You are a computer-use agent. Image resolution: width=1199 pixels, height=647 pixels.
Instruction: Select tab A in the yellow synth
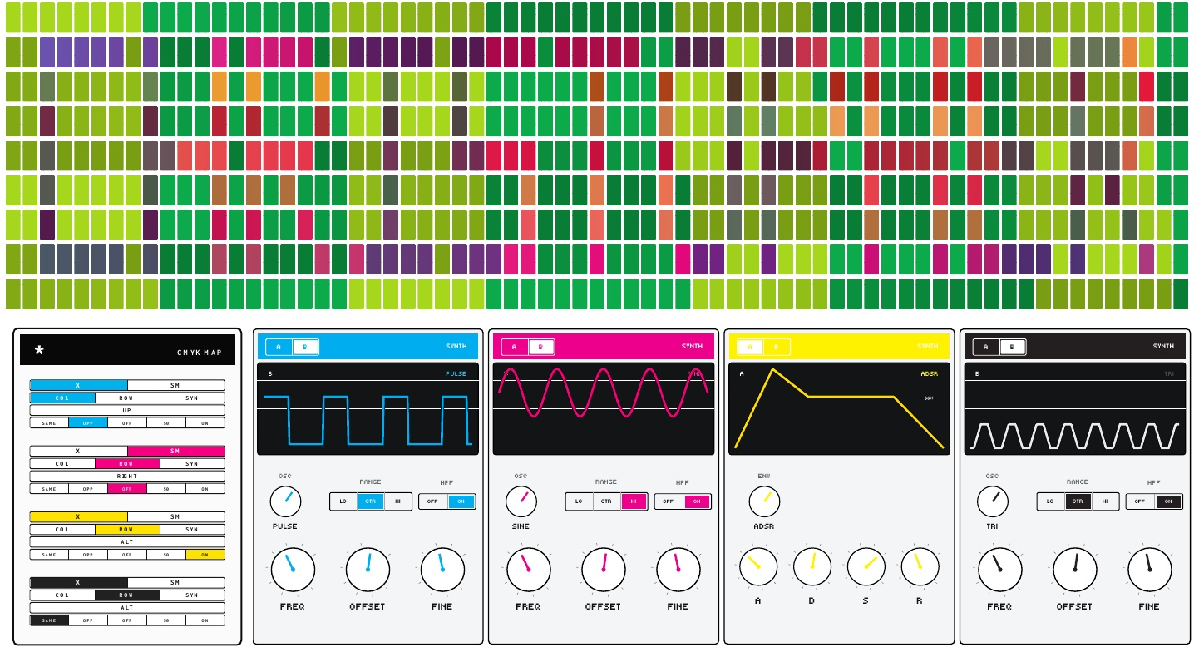click(x=751, y=347)
